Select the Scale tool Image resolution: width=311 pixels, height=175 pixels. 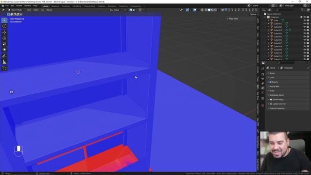pyautogui.click(x=4, y=44)
